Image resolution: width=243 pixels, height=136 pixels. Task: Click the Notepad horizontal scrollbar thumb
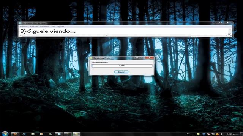tap(106, 36)
